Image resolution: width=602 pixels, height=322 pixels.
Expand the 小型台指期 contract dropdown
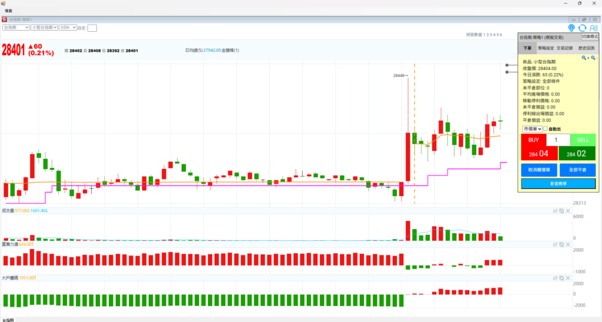tap(44, 27)
